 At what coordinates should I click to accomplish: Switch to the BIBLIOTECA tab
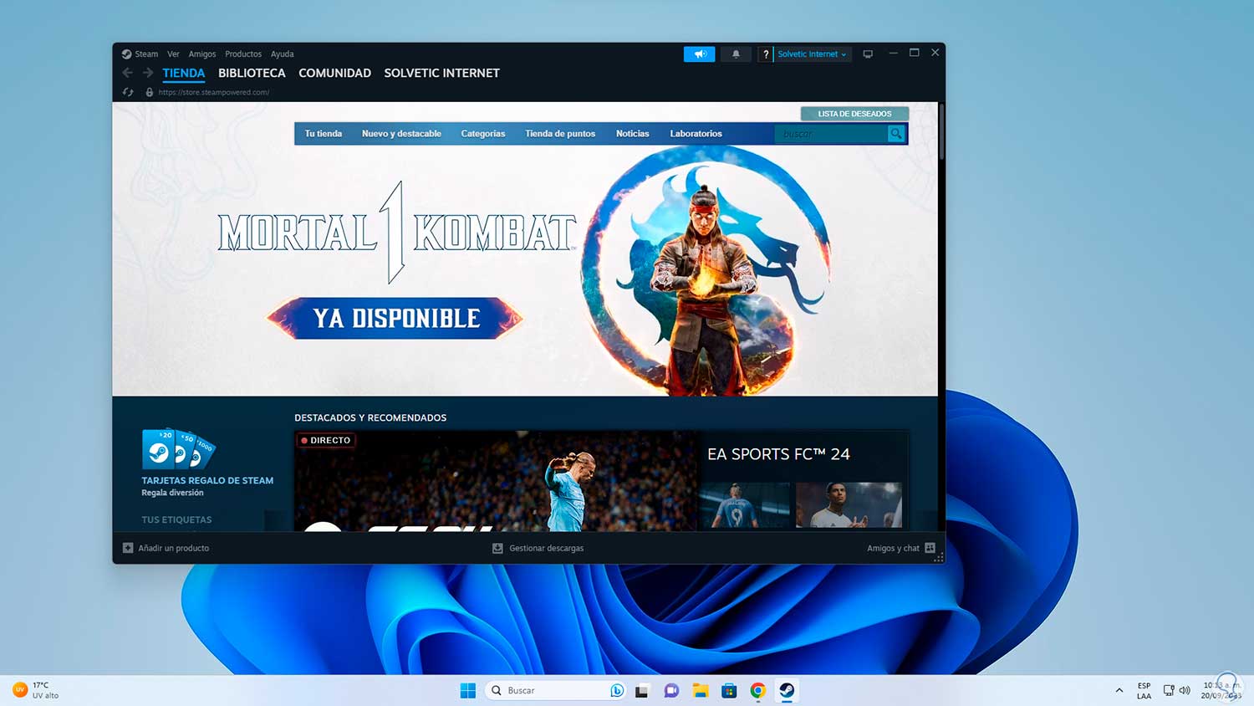252,74
